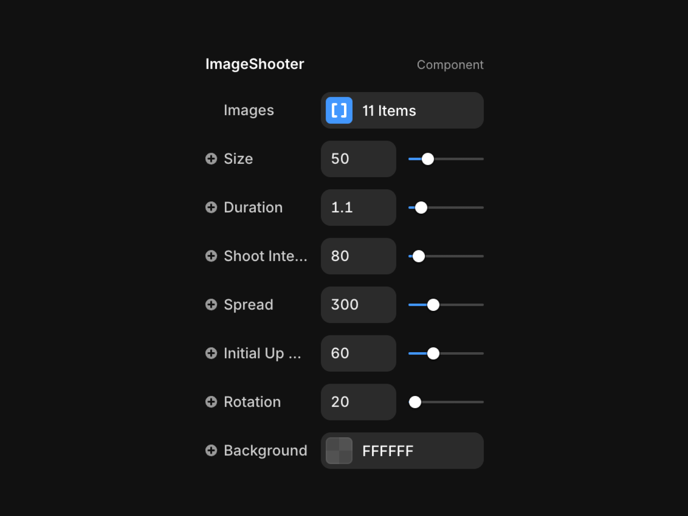
Task: Click the Duration slider knob
Action: coord(421,208)
